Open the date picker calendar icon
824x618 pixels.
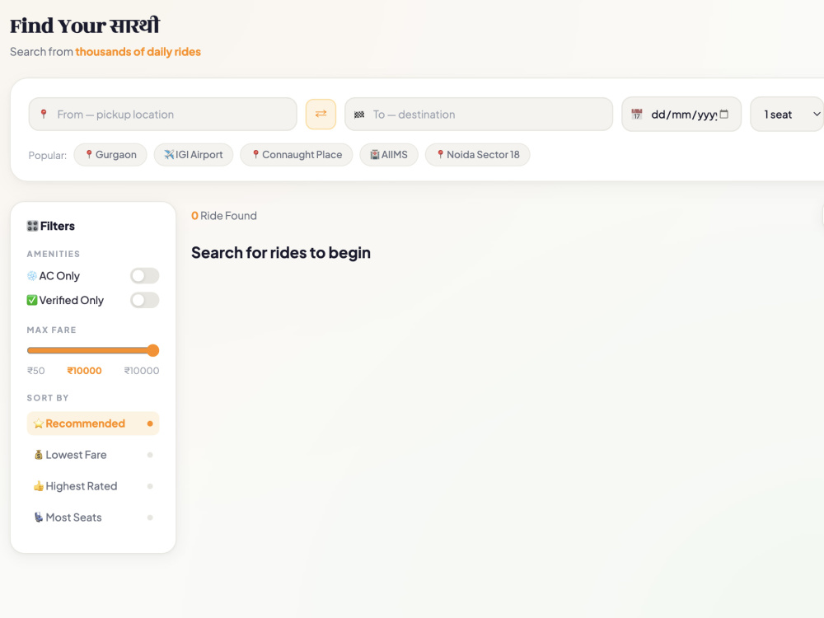(723, 114)
